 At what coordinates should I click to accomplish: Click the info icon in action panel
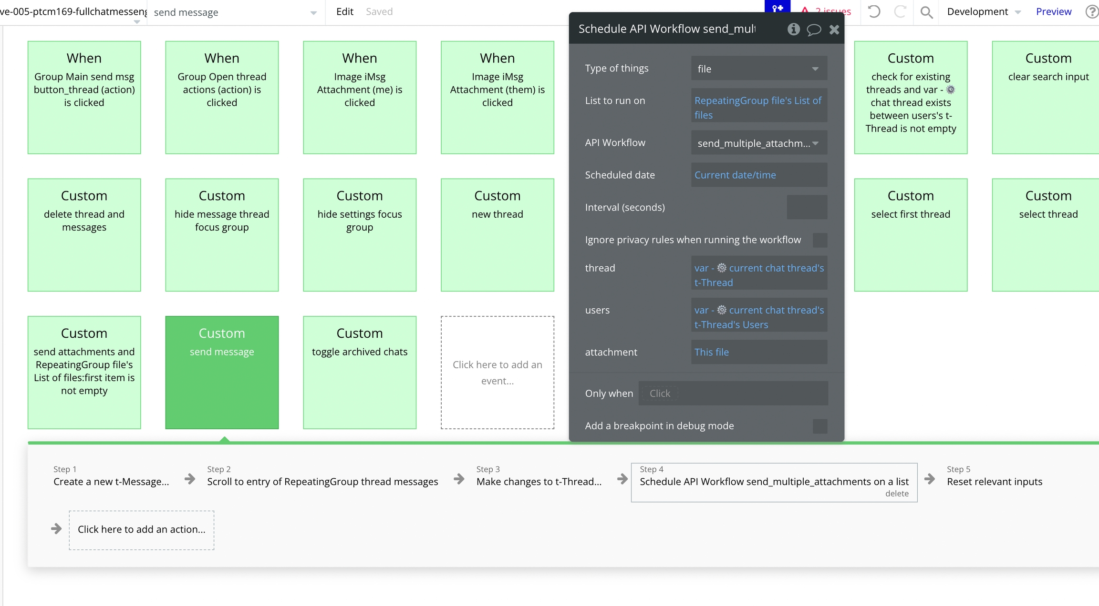[x=793, y=29]
